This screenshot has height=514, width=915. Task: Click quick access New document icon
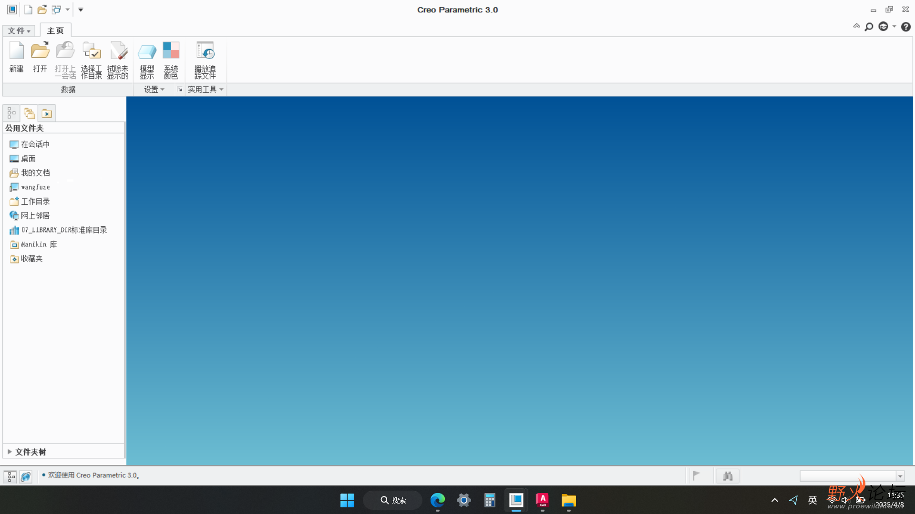coord(28,10)
